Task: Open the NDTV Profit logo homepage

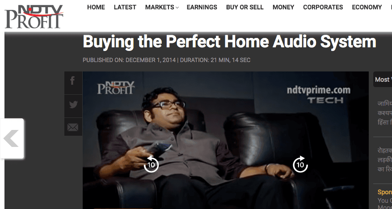Action: tap(34, 17)
